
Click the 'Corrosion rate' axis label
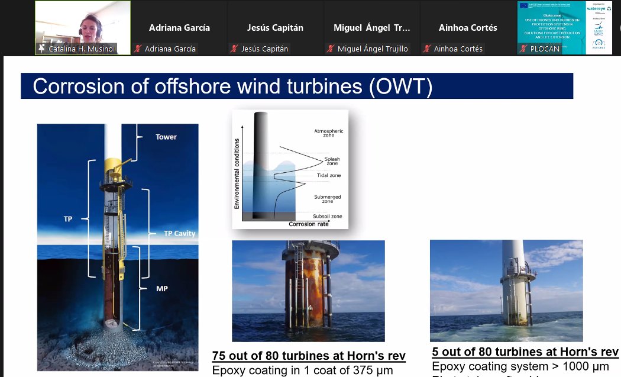309,224
